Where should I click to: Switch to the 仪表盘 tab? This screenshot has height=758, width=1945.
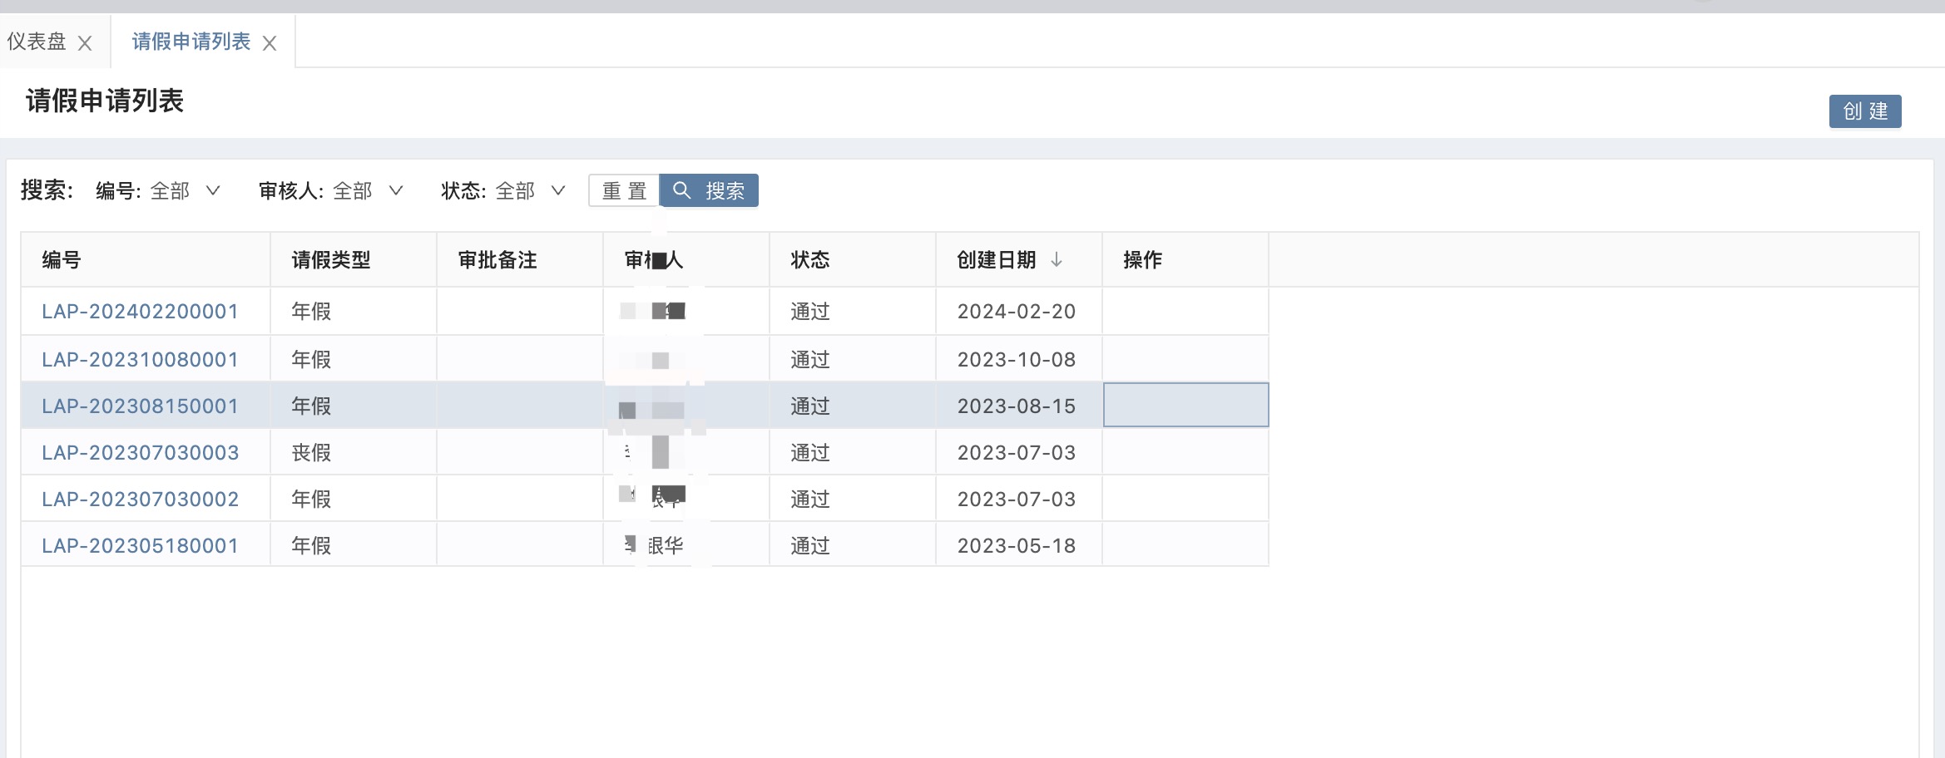tap(37, 42)
